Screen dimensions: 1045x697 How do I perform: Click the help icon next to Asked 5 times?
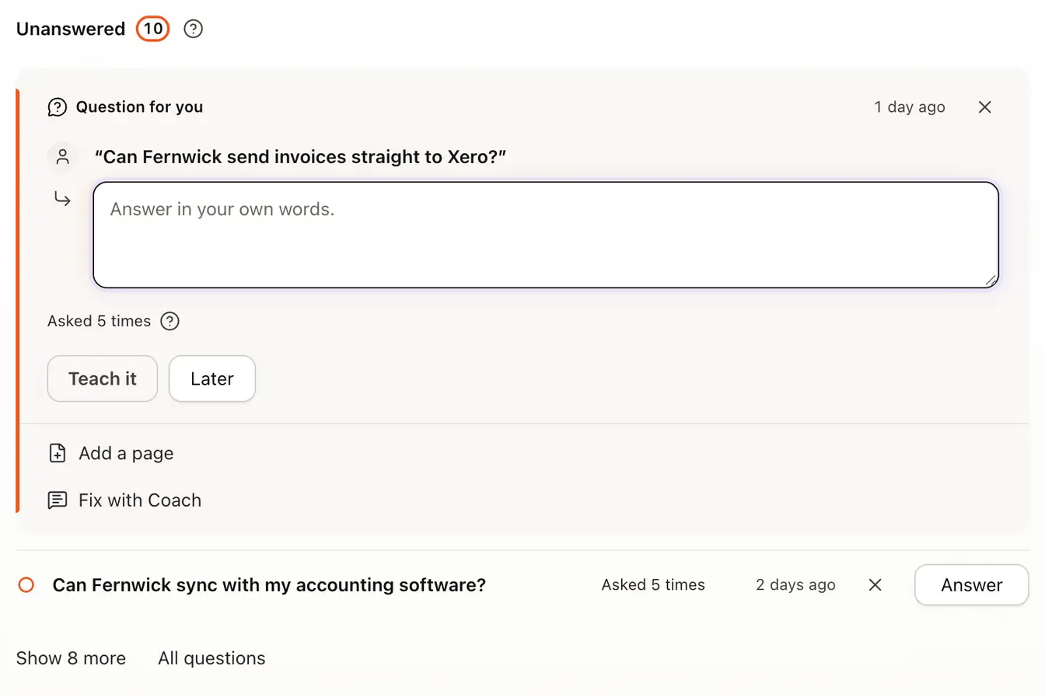coord(170,321)
